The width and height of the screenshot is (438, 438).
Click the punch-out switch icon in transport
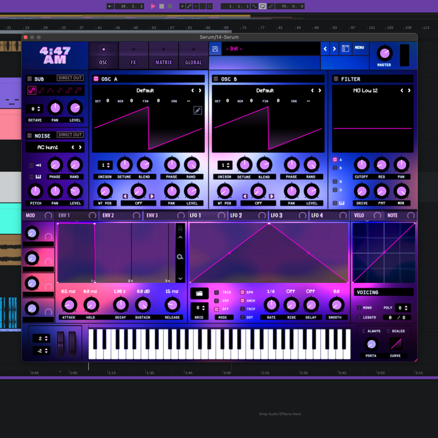pyautogui.click(x=271, y=6)
